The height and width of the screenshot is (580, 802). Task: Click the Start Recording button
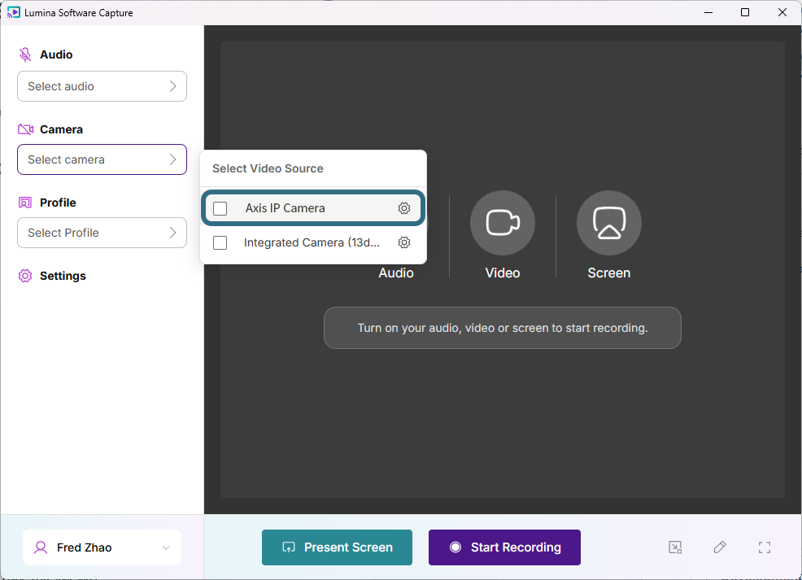(504, 547)
